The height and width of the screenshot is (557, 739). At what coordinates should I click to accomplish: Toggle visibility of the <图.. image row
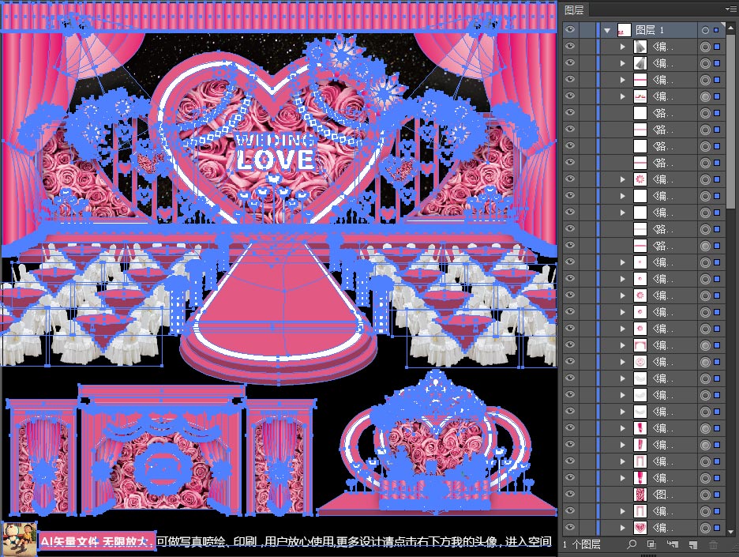pos(570,495)
